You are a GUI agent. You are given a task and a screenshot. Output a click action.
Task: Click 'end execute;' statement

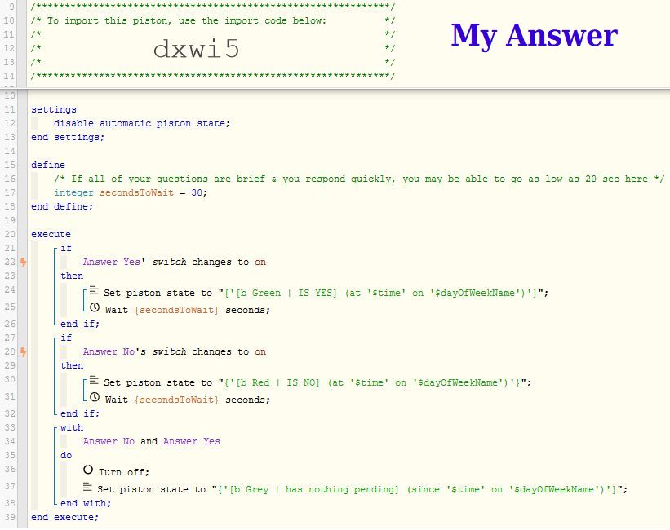[64, 517]
